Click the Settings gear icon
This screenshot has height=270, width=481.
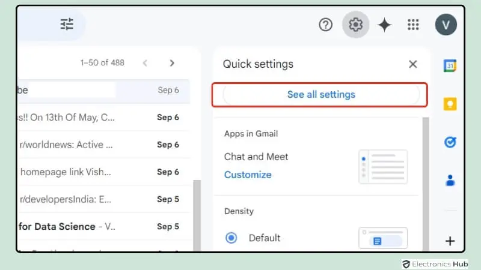tap(355, 25)
